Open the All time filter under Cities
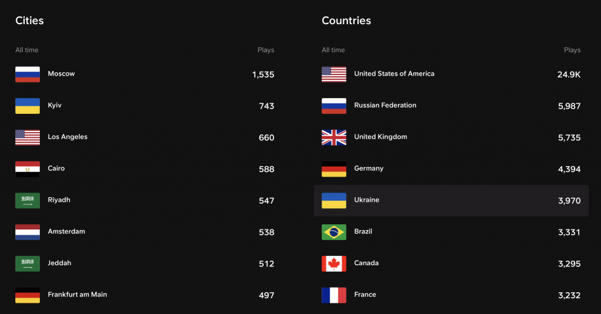Screen dimensions: 601x314 [x=27, y=50]
